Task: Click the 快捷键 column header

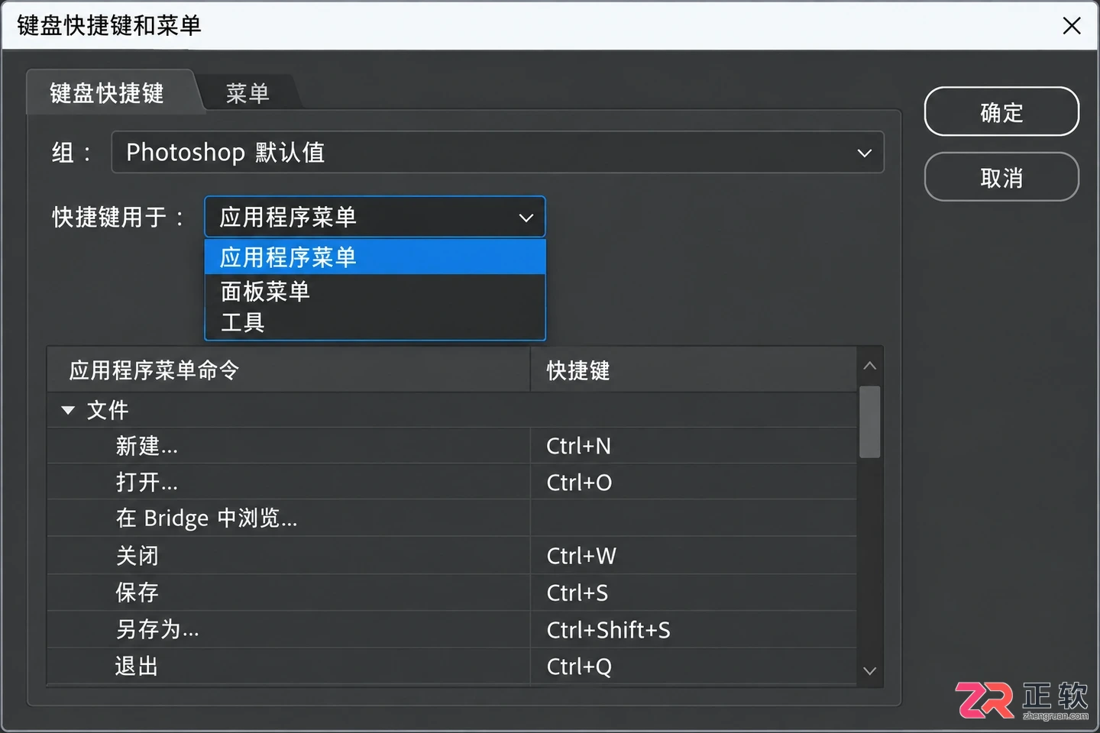Action: tap(694, 370)
